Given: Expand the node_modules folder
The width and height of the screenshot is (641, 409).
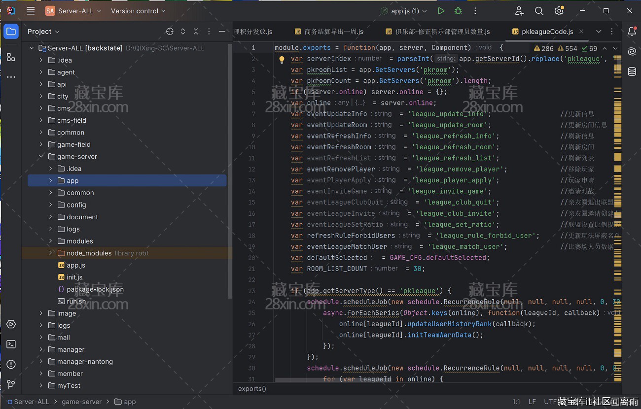Looking at the screenshot, I should coord(50,253).
